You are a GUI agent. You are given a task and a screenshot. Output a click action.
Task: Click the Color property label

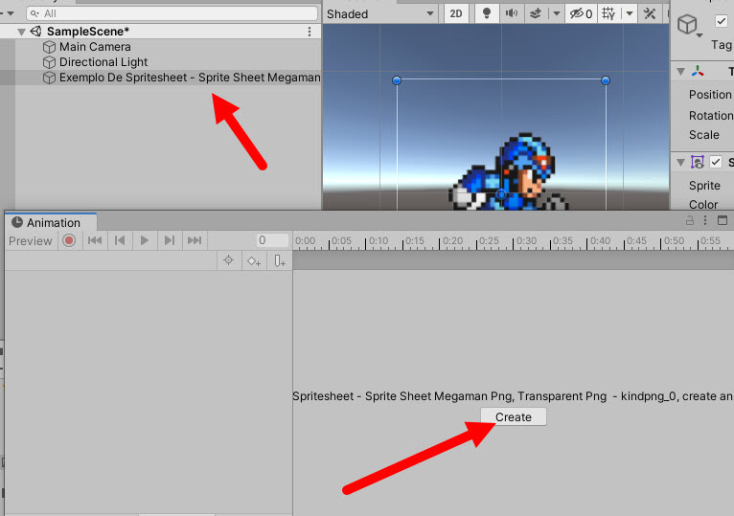703,205
